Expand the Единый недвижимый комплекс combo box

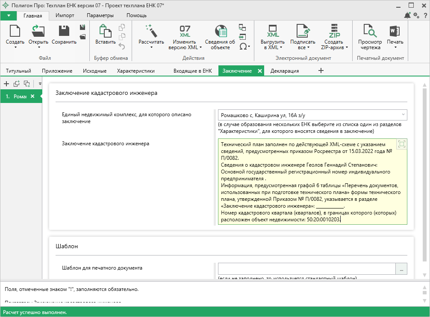click(403, 115)
